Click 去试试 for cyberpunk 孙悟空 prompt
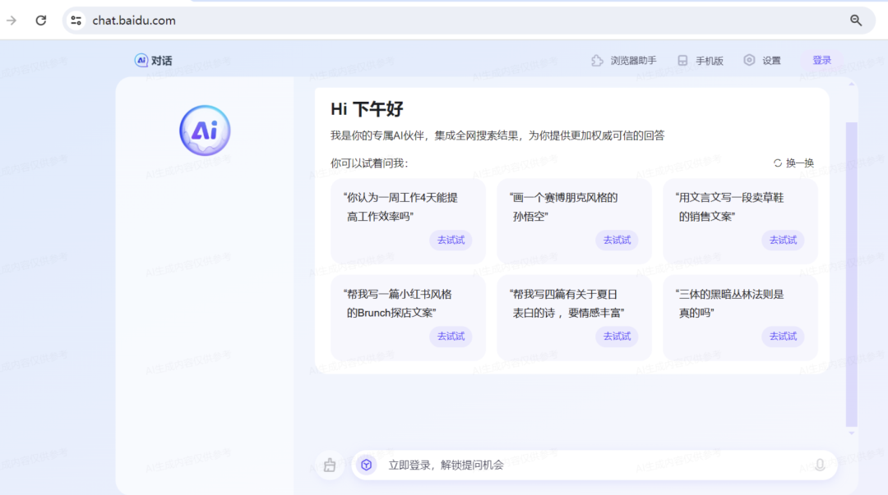 [617, 241]
